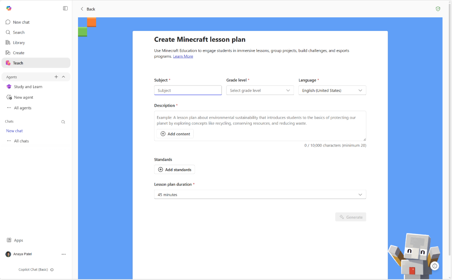The height and width of the screenshot is (280, 452).
Task: Click the Create Minecraft lesson plan heading
Action: click(200, 40)
